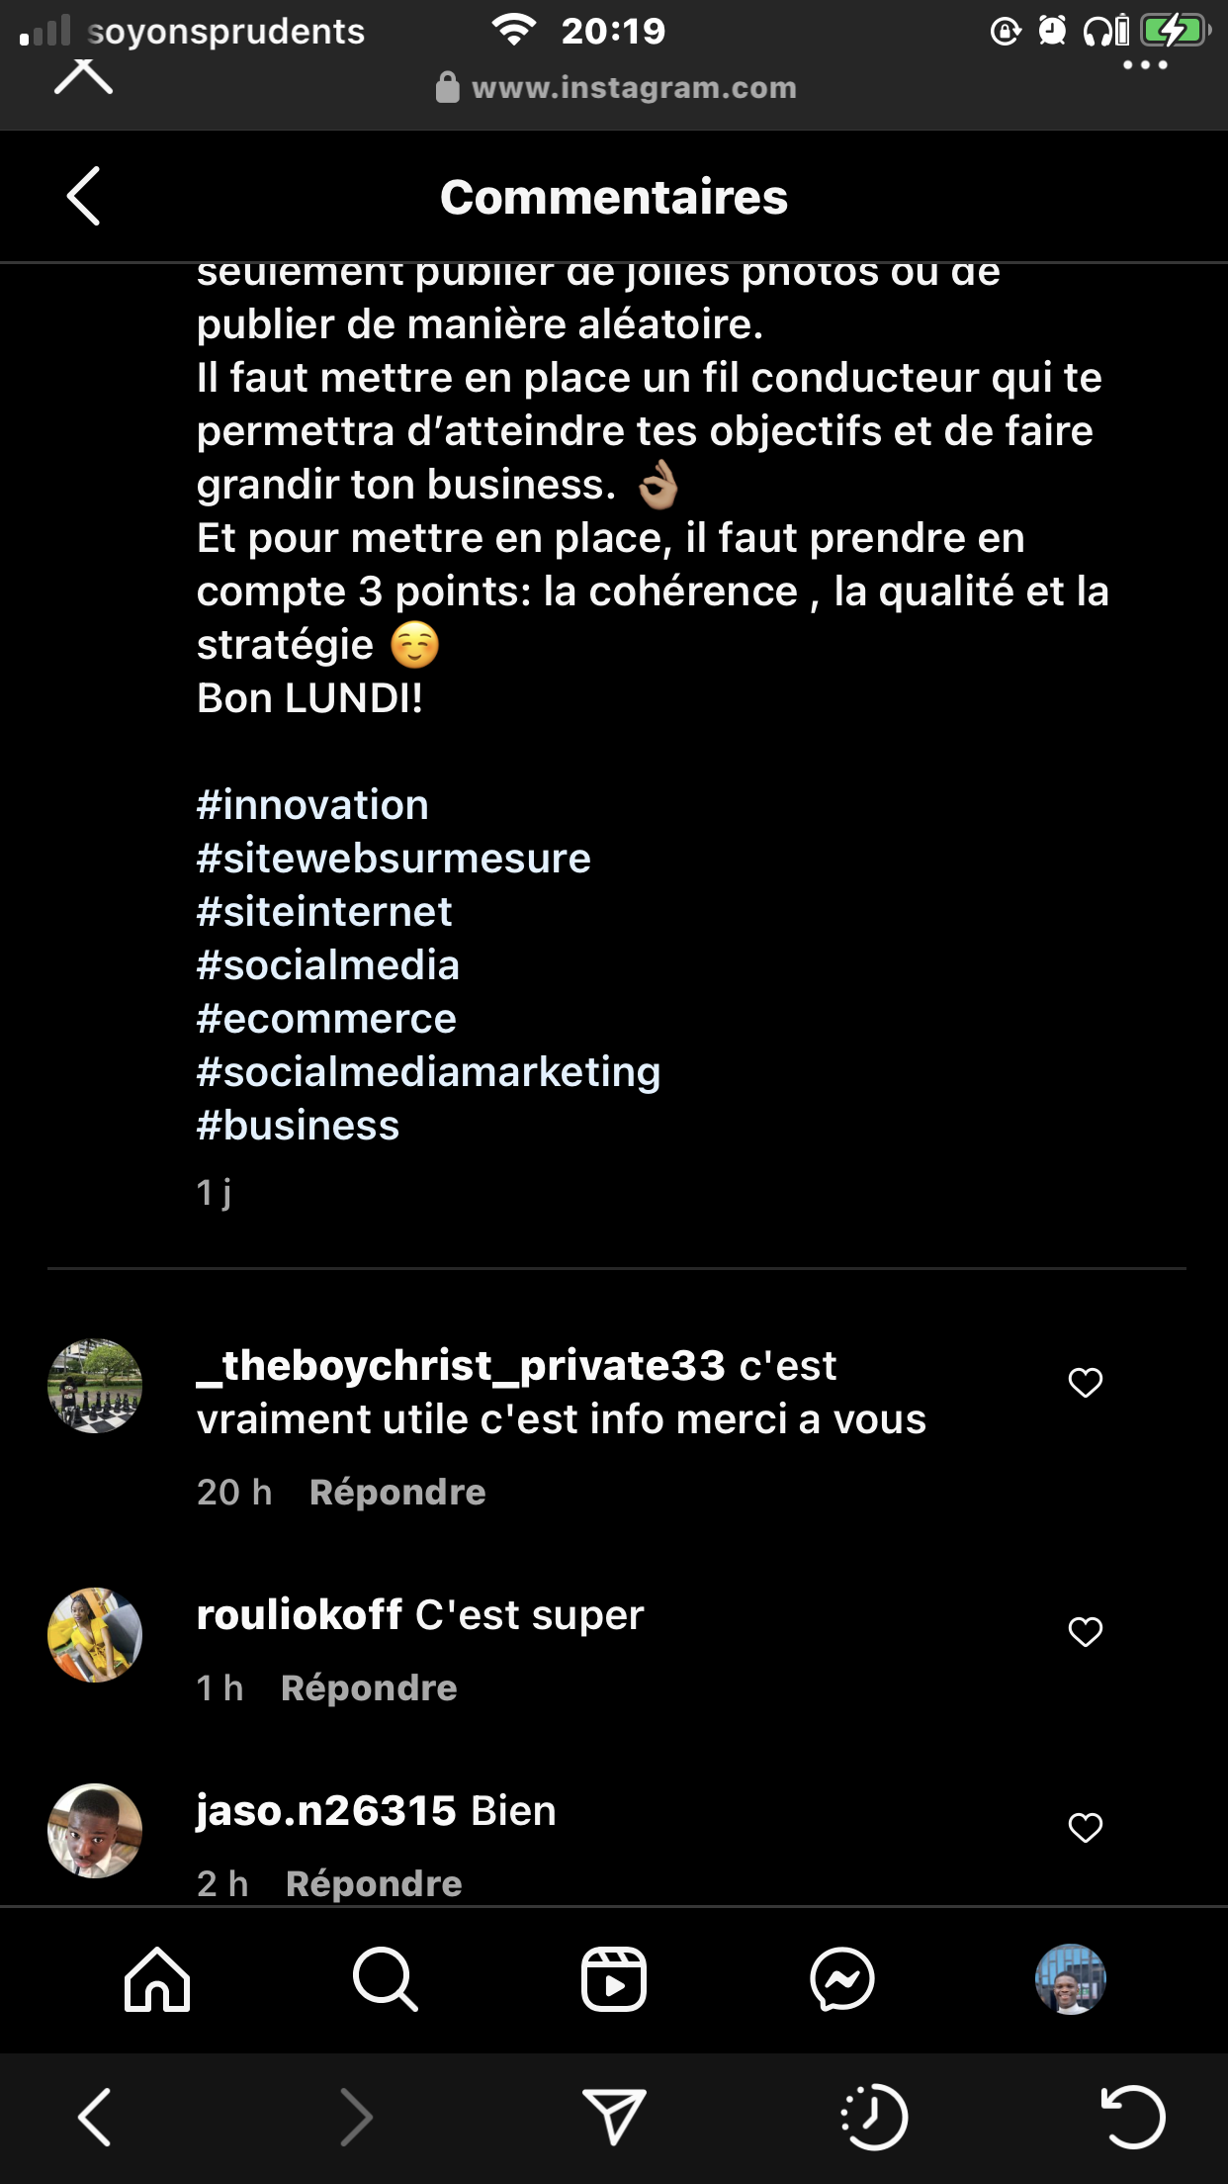Open browser history clock icon
1228x2184 pixels.
(x=874, y=2117)
